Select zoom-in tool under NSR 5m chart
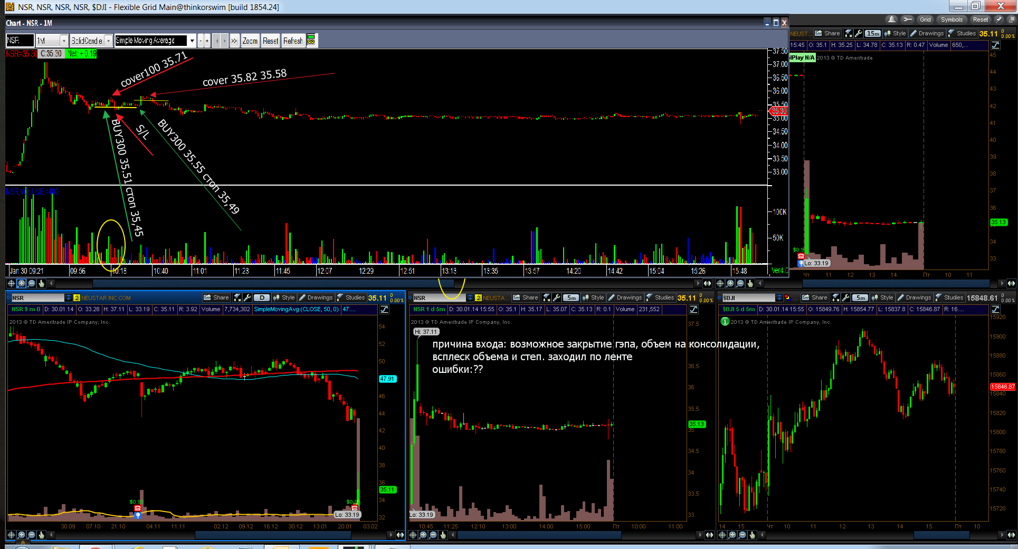Screen dimensions: 1018x549 point(423,535)
